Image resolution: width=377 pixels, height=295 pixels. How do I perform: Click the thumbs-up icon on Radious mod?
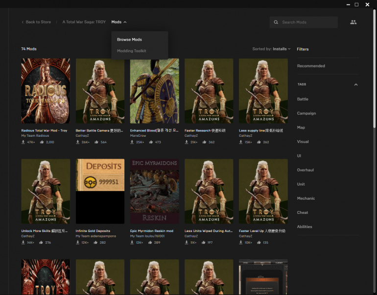(42, 142)
